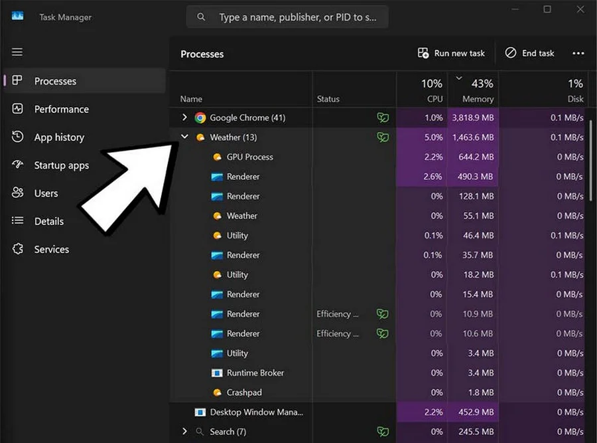Screen dimensions: 597x443
Task: Select the Crashpad row
Action: coord(377,393)
